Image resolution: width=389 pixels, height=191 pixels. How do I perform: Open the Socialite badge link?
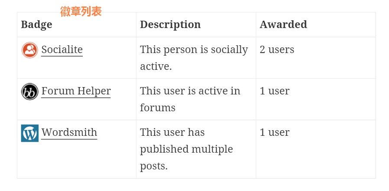[x=62, y=50]
